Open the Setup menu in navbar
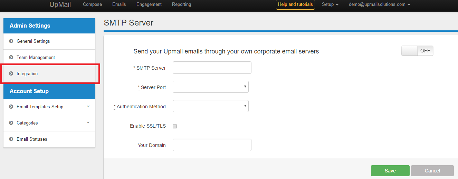Viewport: 458px width, 179px height. 330,4
